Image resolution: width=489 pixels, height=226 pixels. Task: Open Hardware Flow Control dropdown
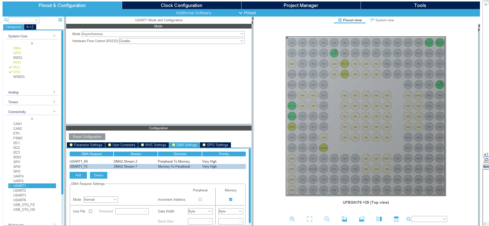[x=181, y=41]
